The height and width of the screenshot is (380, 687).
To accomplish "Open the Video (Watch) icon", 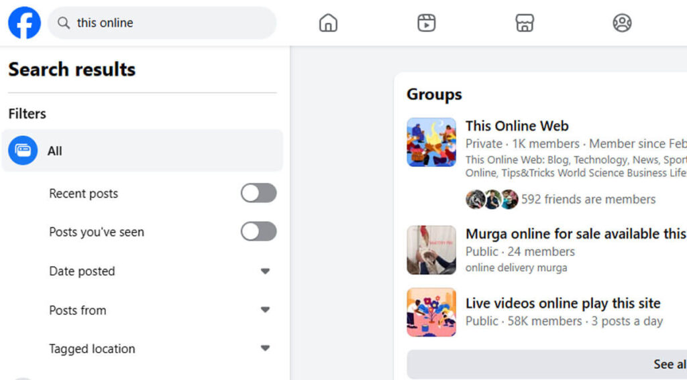I will 426,23.
